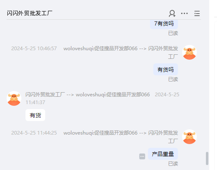Click the vertical scrollbar thumb
Screen dimensions: 217x170
[x=207, y=158]
